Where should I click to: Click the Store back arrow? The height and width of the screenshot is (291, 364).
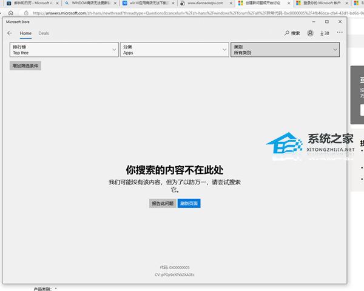9,33
